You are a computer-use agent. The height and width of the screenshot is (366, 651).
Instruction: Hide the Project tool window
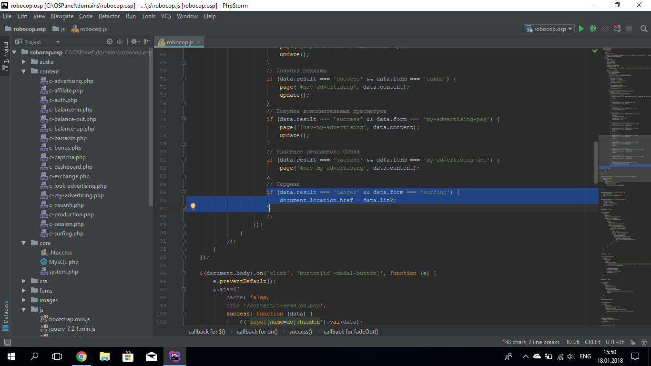147,42
